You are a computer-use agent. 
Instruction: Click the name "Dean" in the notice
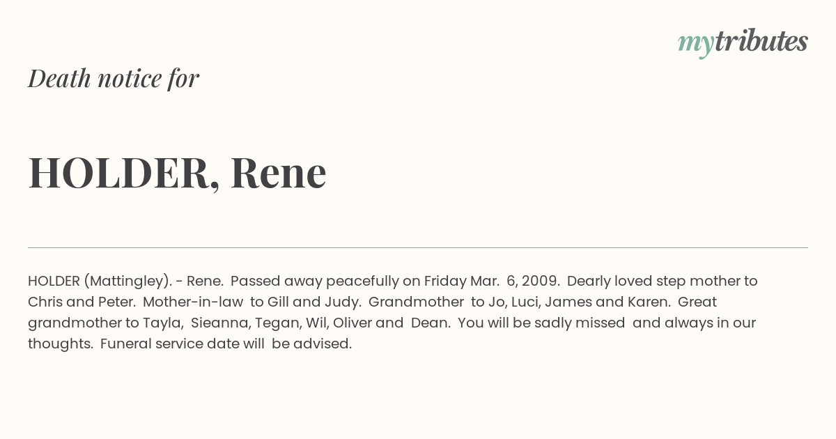click(429, 323)
